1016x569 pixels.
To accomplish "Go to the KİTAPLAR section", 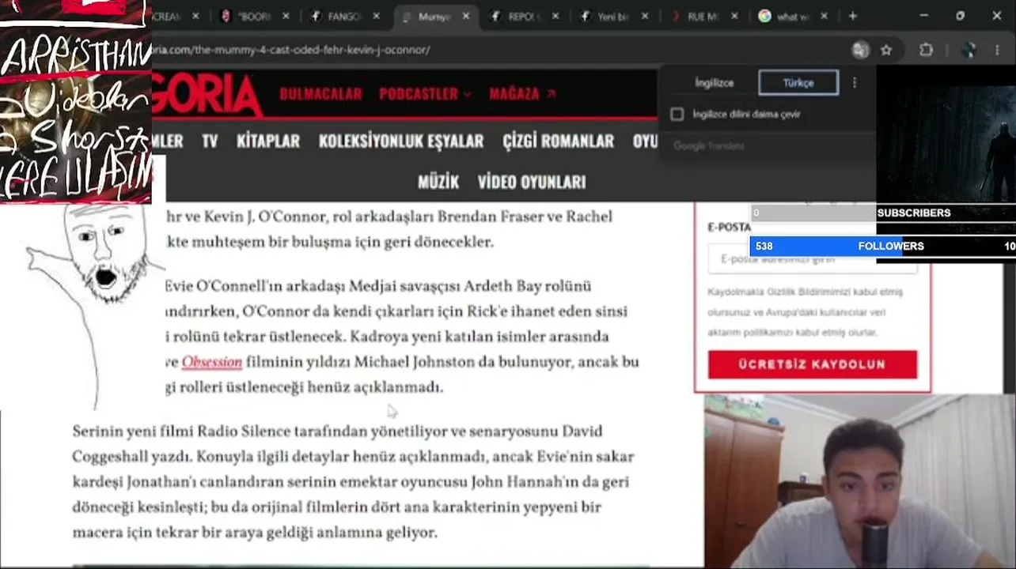I will pyautogui.click(x=268, y=141).
